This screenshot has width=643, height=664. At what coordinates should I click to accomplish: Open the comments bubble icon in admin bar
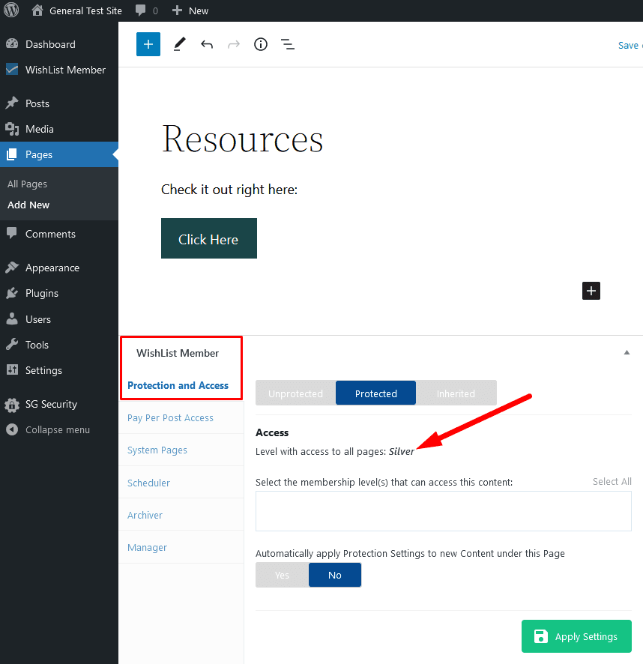pos(140,10)
